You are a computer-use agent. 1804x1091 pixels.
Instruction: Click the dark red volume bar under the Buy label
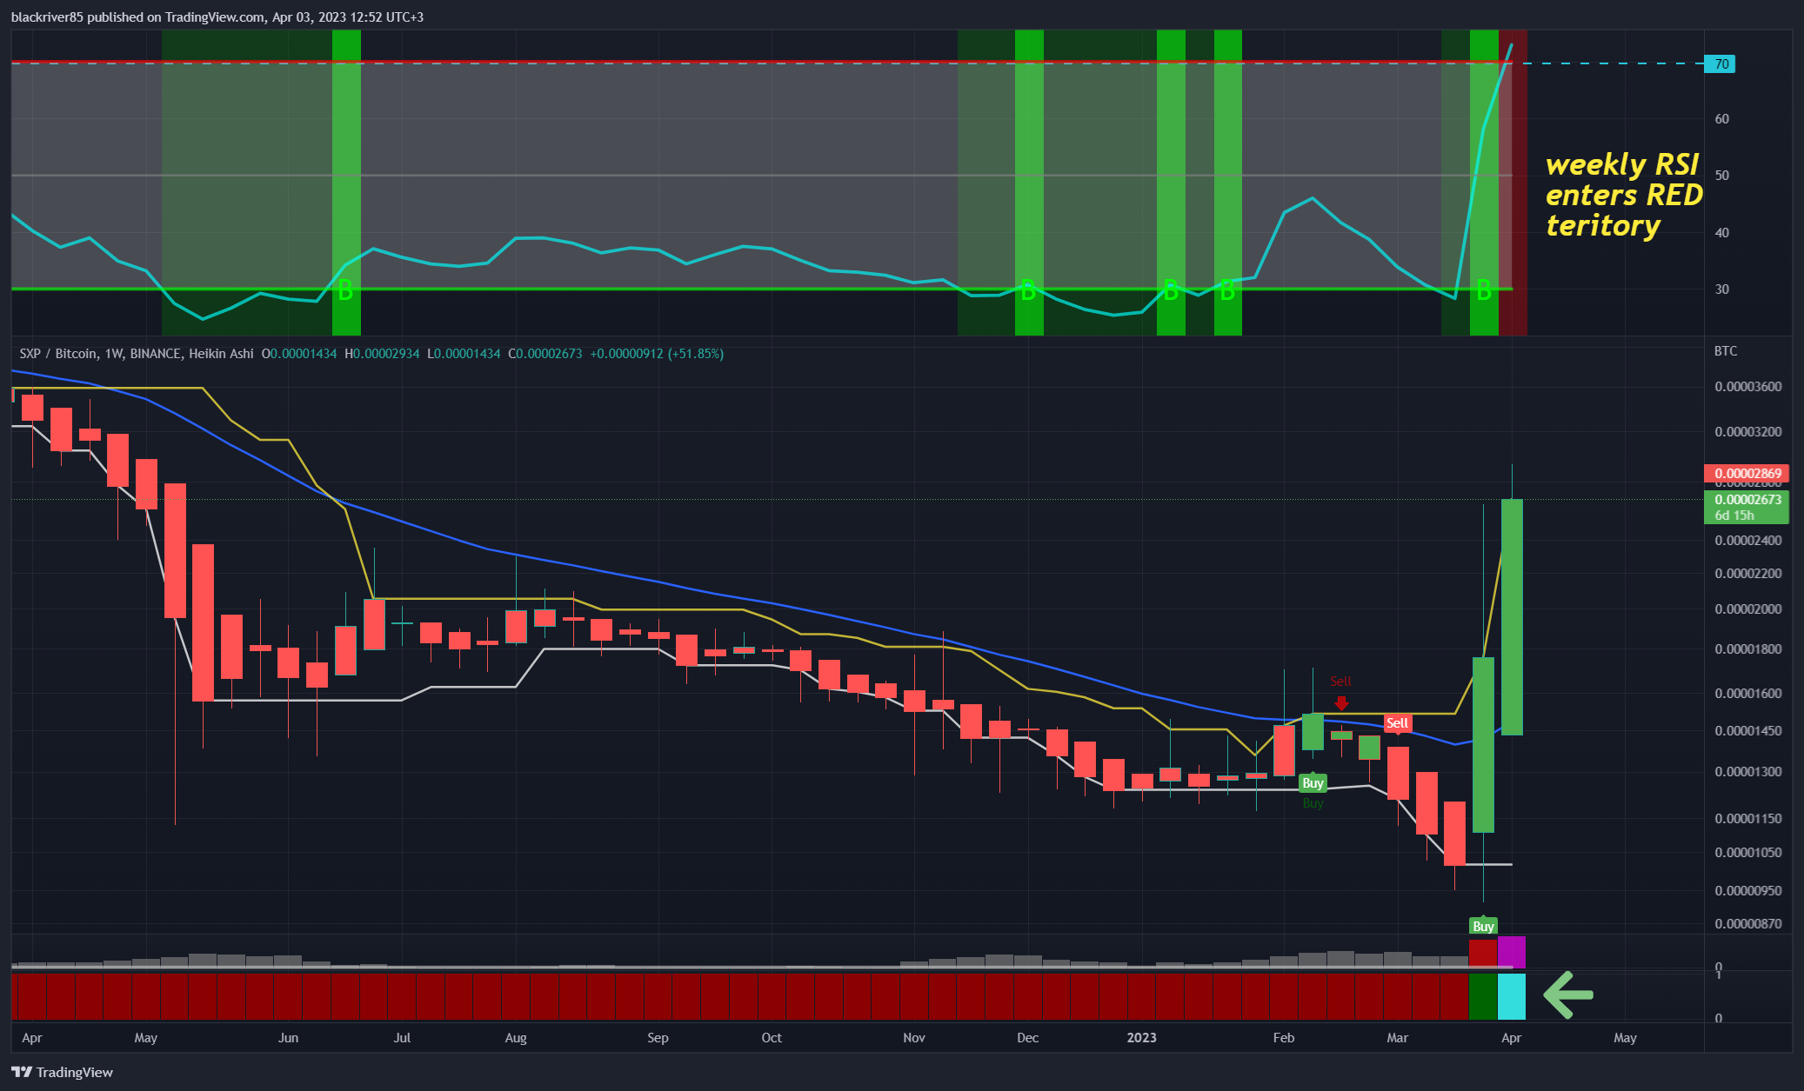click(1483, 953)
